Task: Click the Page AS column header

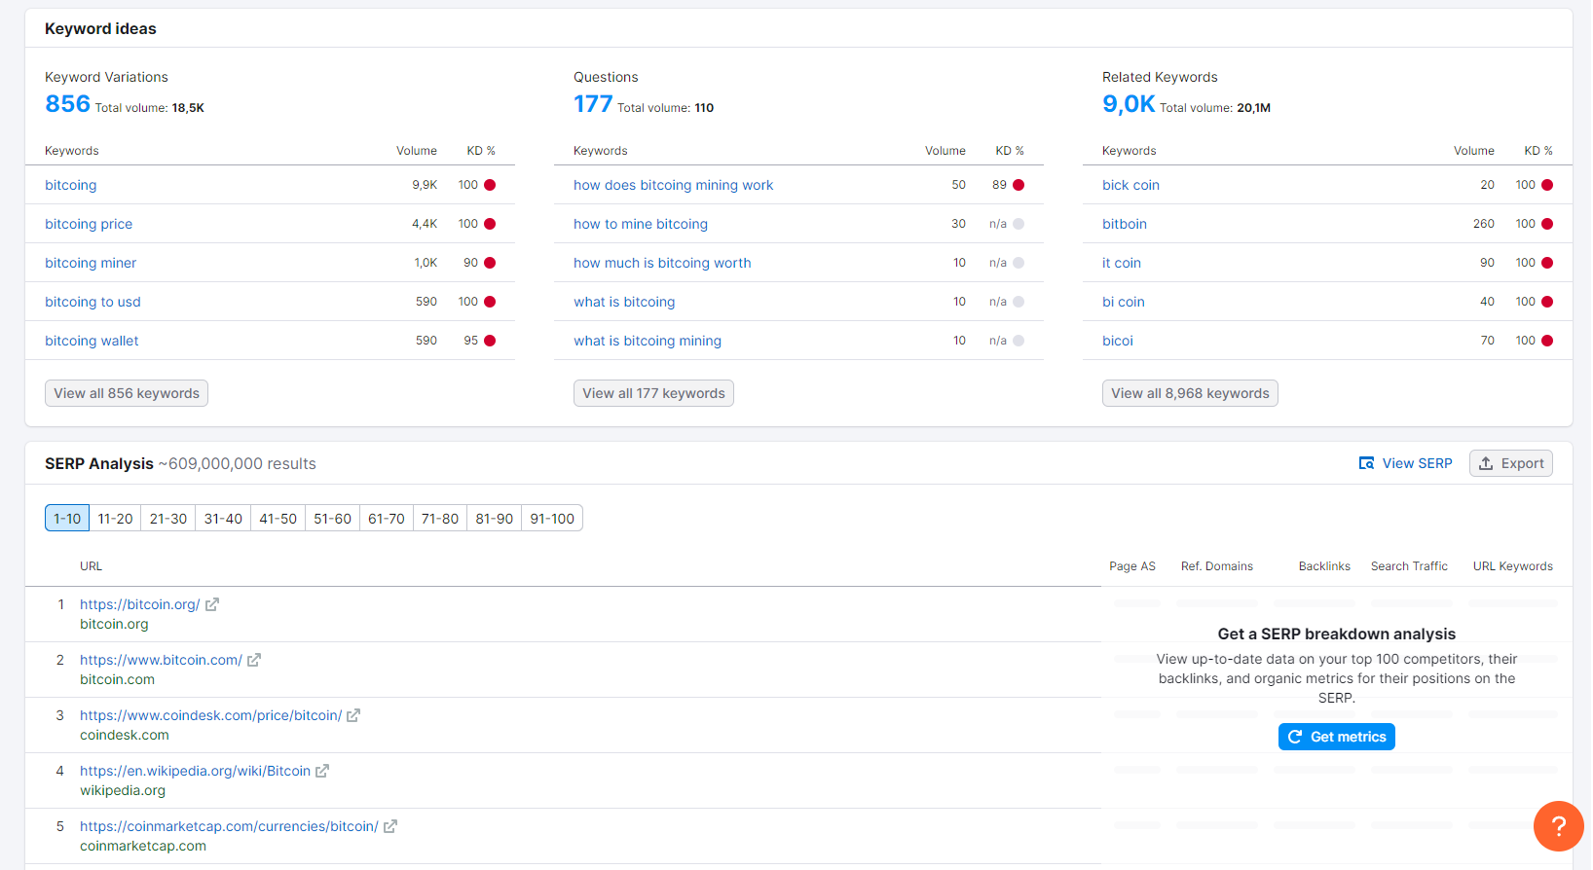Action: [1132, 566]
